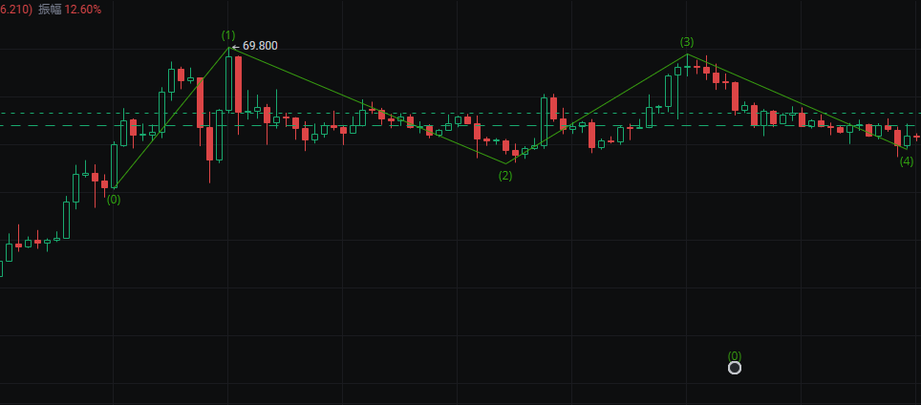Select the wave label (1) at the peak
The image size is (921, 405).
[228, 35]
